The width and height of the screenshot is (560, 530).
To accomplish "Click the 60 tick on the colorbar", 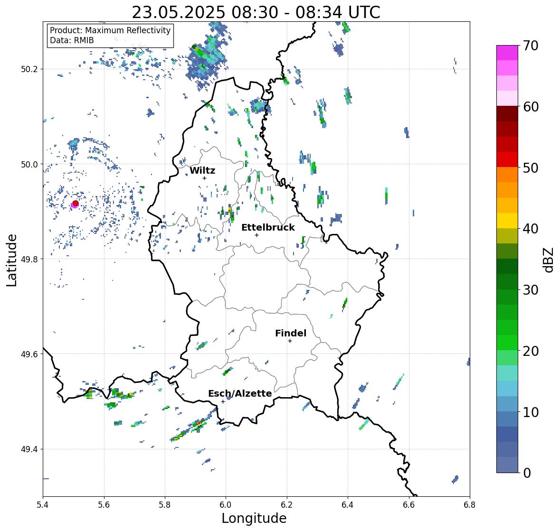I will (x=531, y=107).
